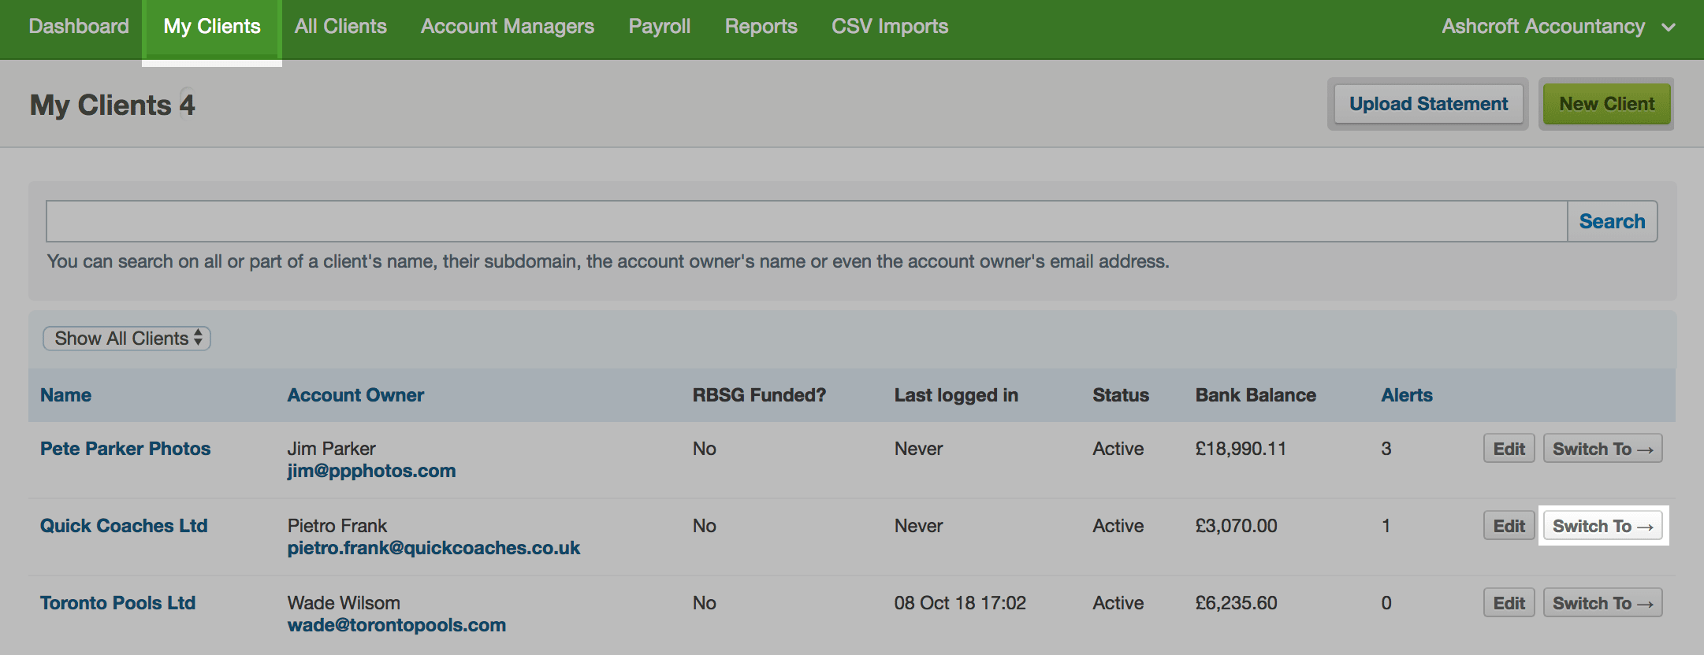Switch to the Payroll tab
Screen dimensions: 1704x655
tap(660, 27)
